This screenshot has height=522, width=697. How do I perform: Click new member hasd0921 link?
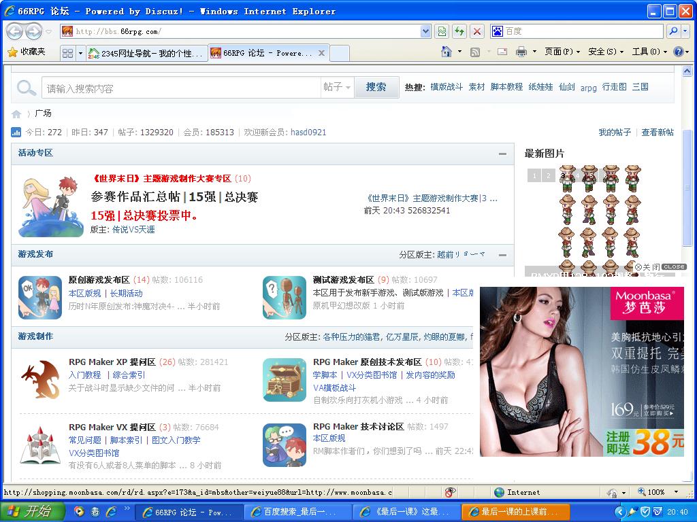click(x=308, y=133)
